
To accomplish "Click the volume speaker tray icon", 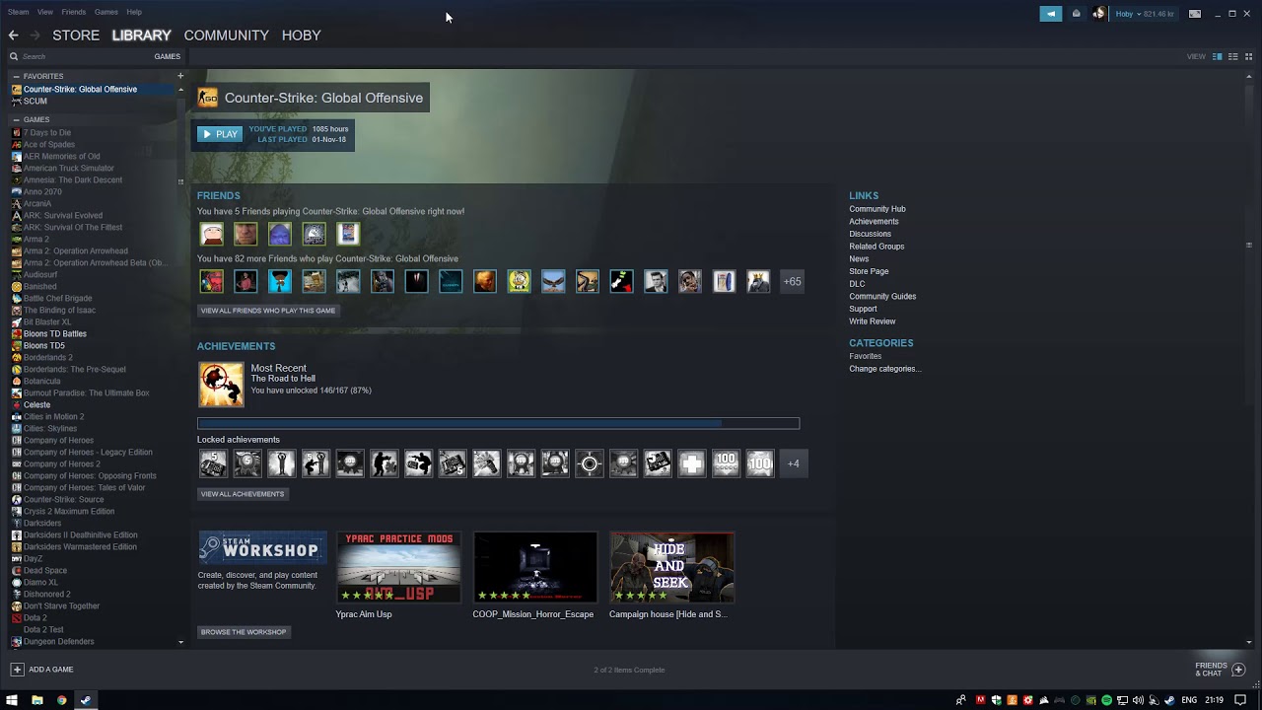I will pyautogui.click(x=1139, y=700).
